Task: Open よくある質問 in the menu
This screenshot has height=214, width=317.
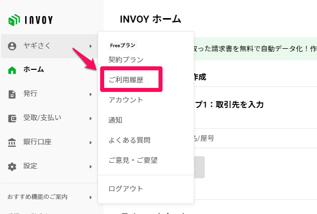Action: (x=129, y=140)
